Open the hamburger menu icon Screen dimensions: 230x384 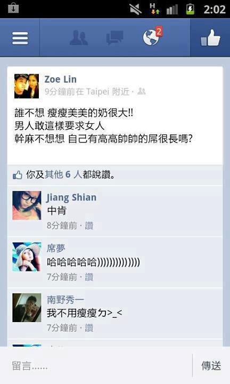20,38
